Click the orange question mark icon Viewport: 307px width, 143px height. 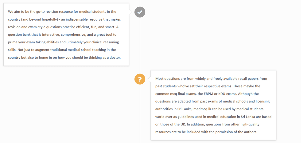pos(140,79)
